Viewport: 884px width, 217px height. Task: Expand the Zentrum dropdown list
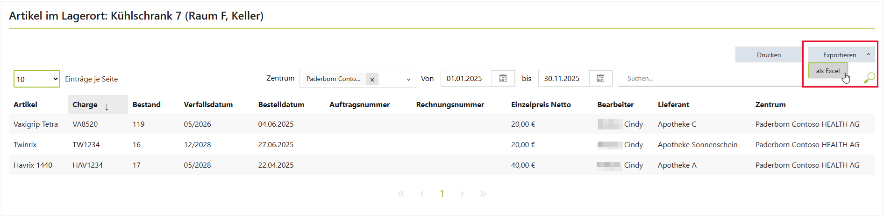click(408, 80)
